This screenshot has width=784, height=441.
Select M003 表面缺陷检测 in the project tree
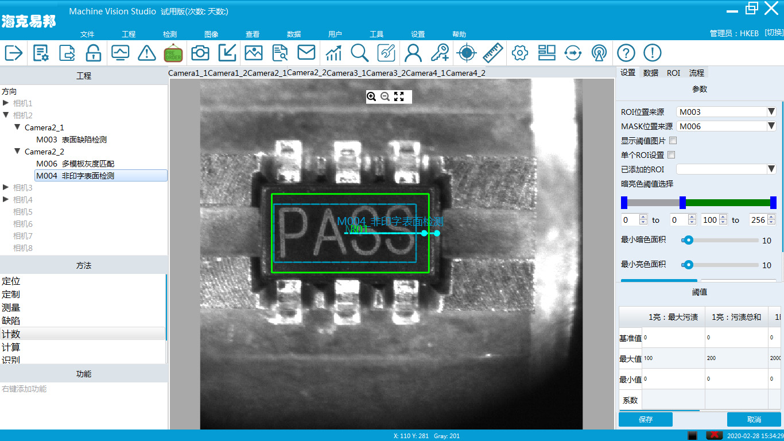tap(71, 140)
